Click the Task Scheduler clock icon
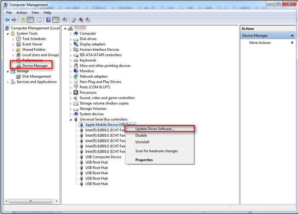Viewport: 298px width, 214px height. click(x=19, y=39)
